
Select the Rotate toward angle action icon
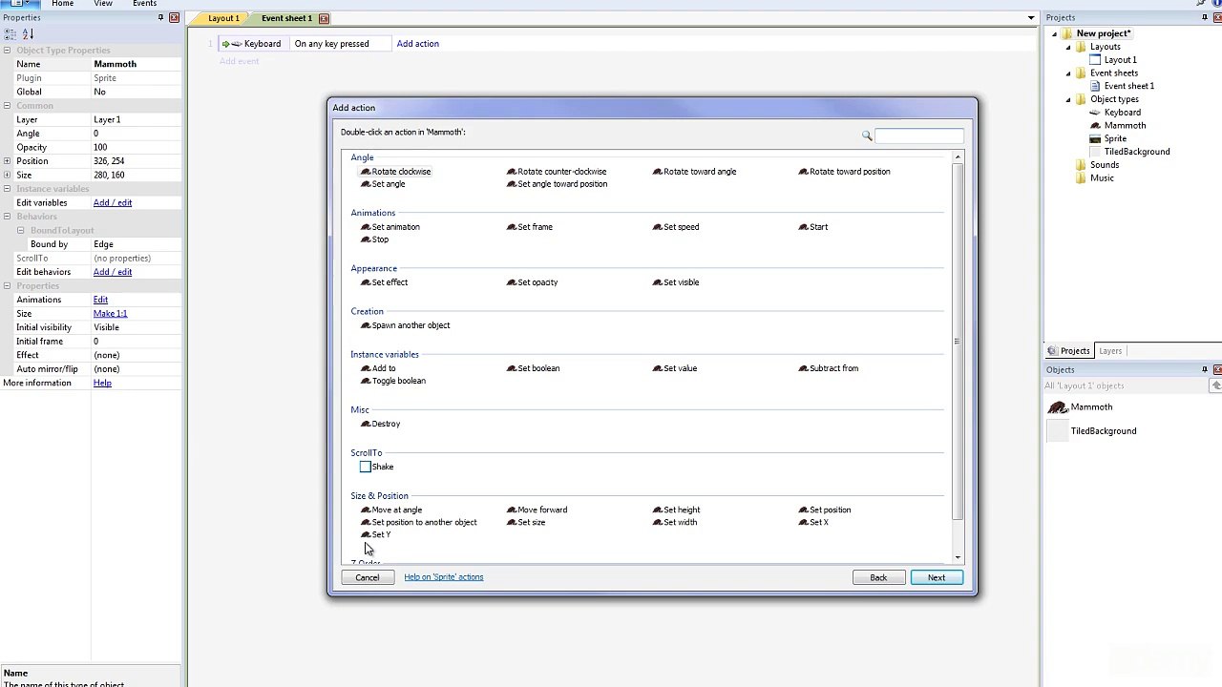click(657, 172)
